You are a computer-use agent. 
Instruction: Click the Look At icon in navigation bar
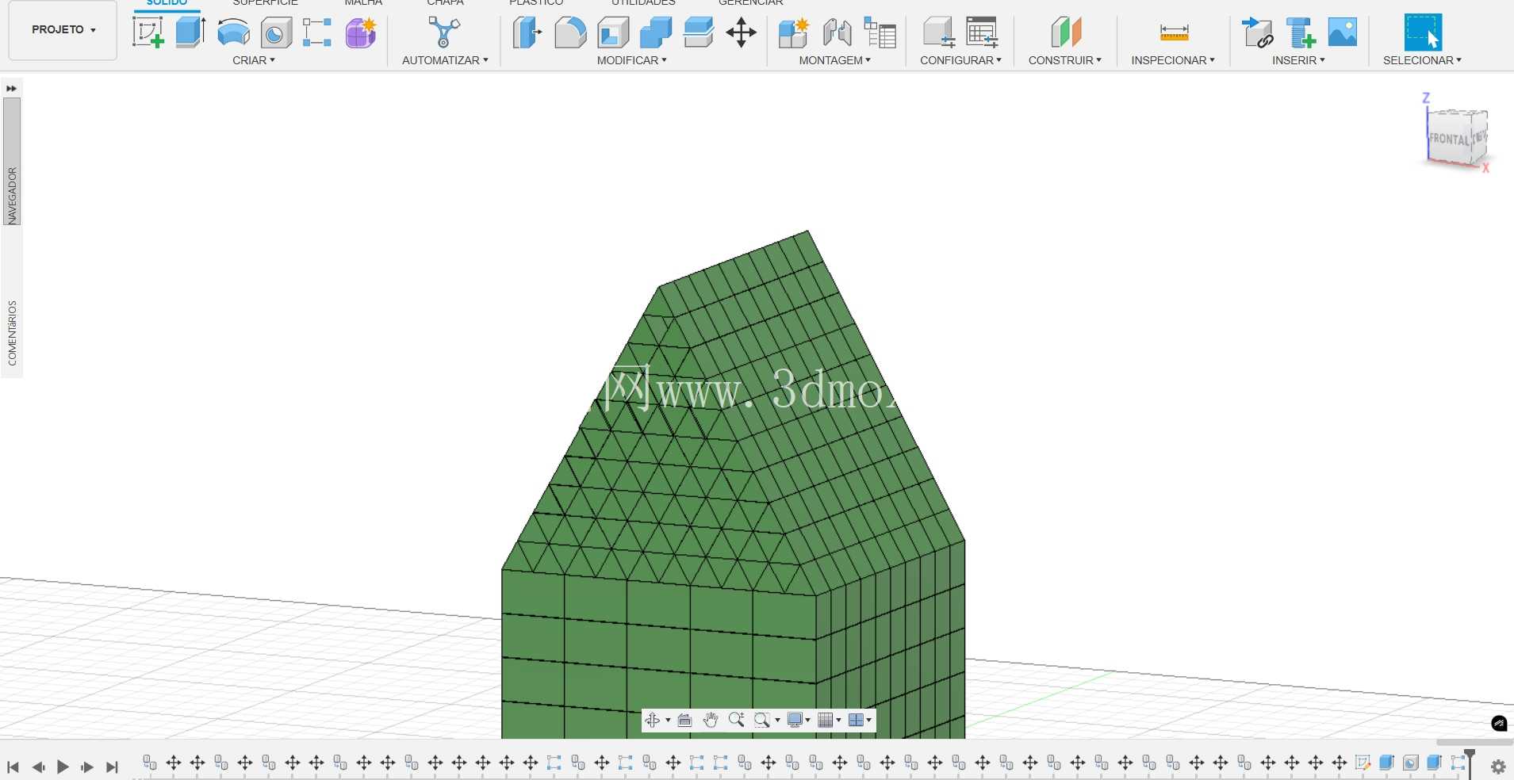point(685,721)
